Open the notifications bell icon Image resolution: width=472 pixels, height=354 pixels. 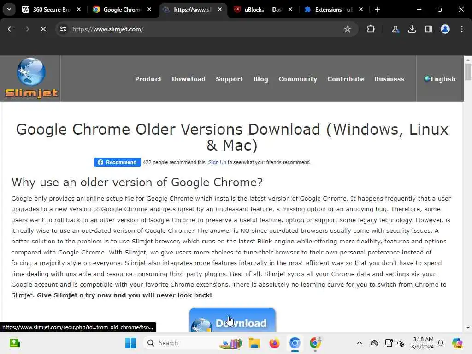coord(441,343)
